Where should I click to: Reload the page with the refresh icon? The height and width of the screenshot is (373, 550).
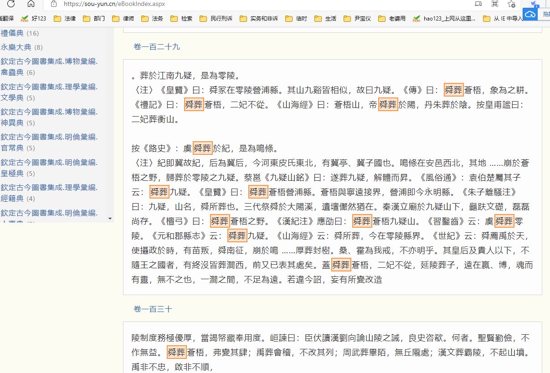[x=11, y=4]
